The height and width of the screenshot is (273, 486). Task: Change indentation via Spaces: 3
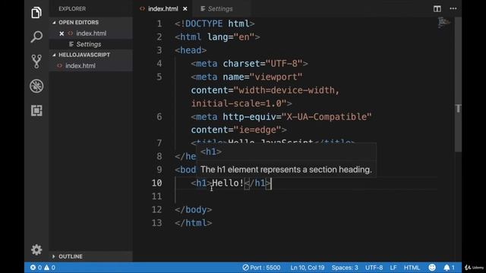(x=345, y=268)
